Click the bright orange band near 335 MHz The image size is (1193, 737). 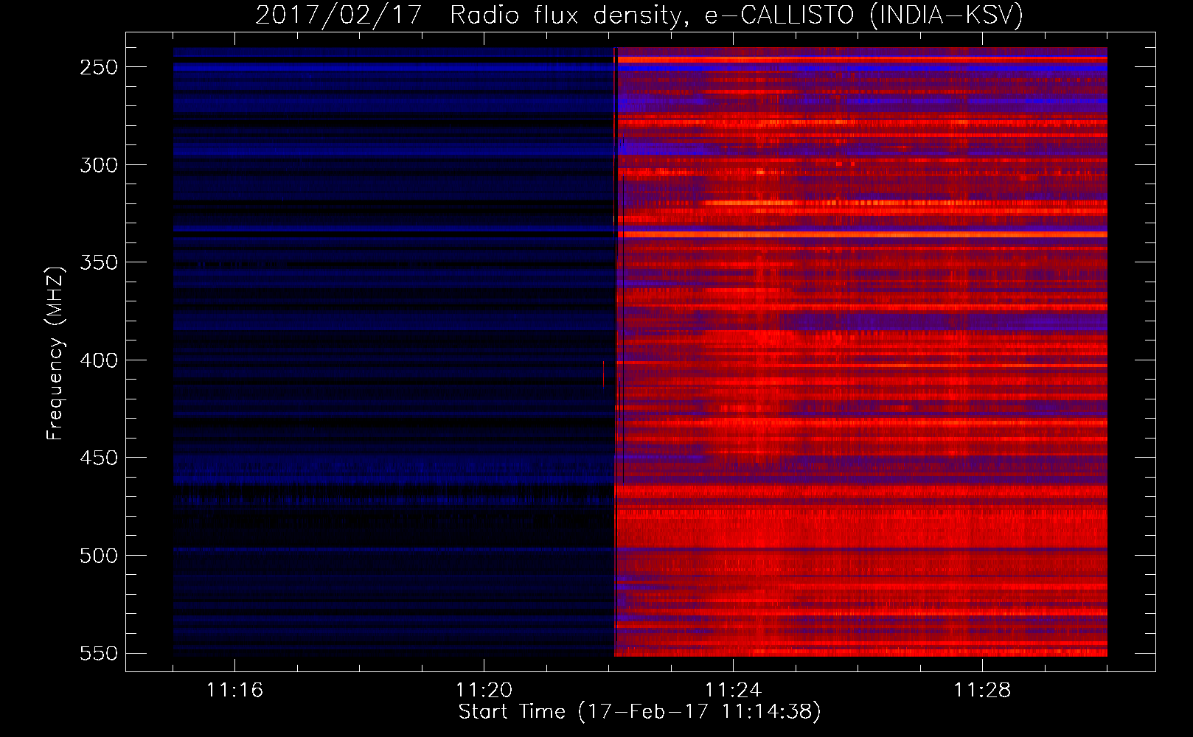coord(861,234)
